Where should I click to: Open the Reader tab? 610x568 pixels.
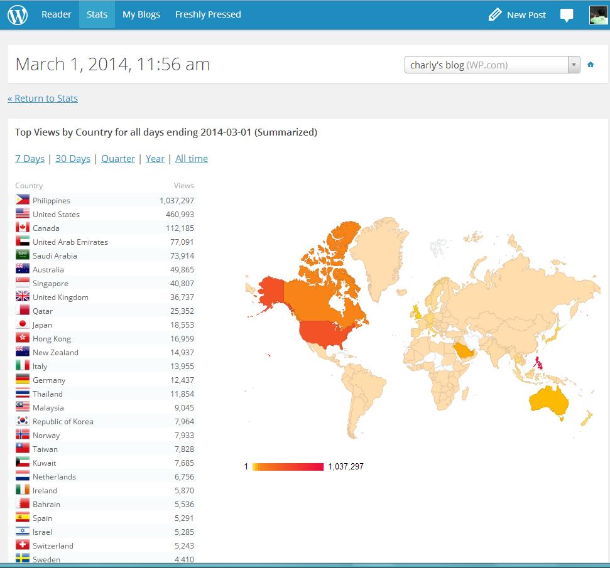click(x=57, y=14)
